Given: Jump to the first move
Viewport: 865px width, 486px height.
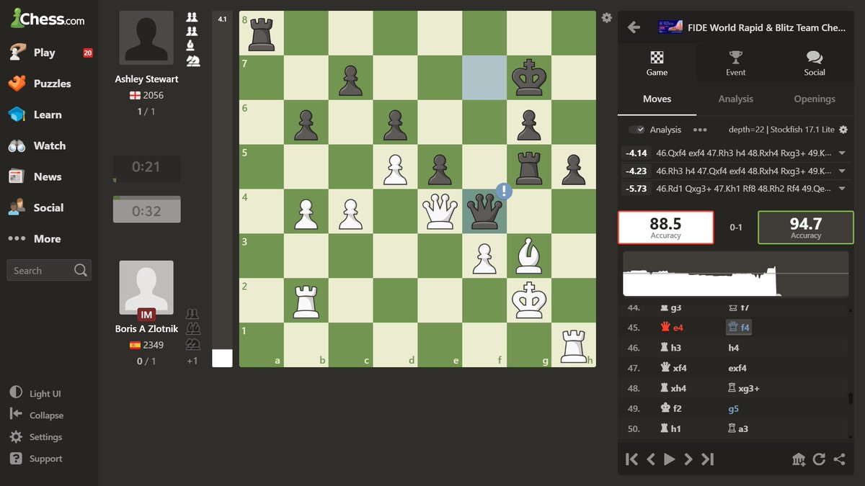Looking at the screenshot, I should click(631, 459).
